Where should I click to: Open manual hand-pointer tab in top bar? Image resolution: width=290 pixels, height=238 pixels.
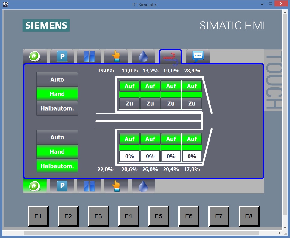pyautogui.click(x=116, y=56)
